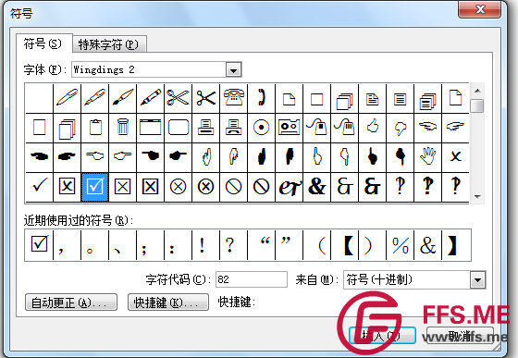Click the 插入 button
The width and height of the screenshot is (518, 358).
382,336
